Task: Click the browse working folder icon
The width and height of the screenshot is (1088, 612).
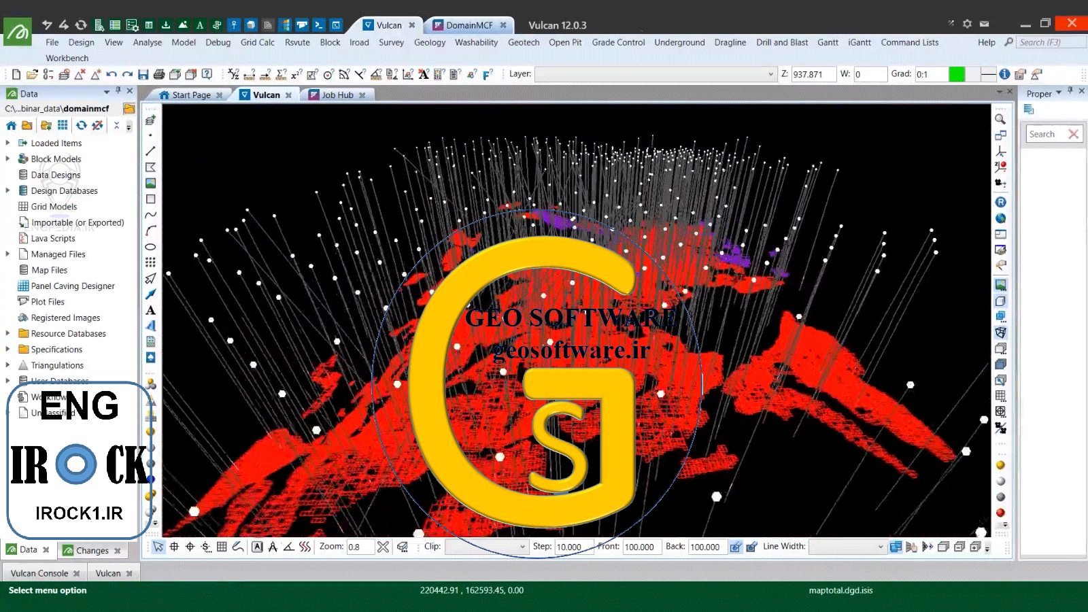Action: (x=129, y=109)
